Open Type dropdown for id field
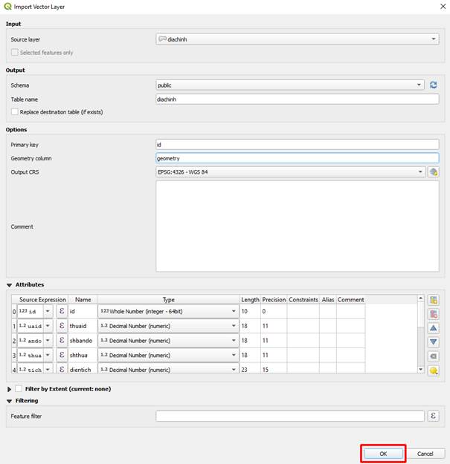 coord(167,312)
